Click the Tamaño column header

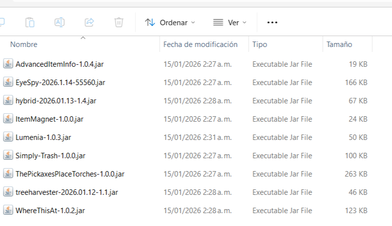[339, 45]
